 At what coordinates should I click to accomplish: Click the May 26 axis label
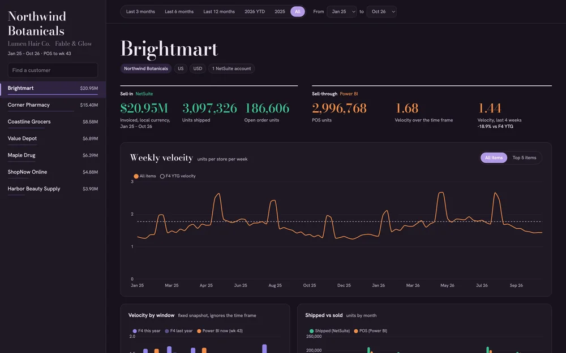[447, 285]
